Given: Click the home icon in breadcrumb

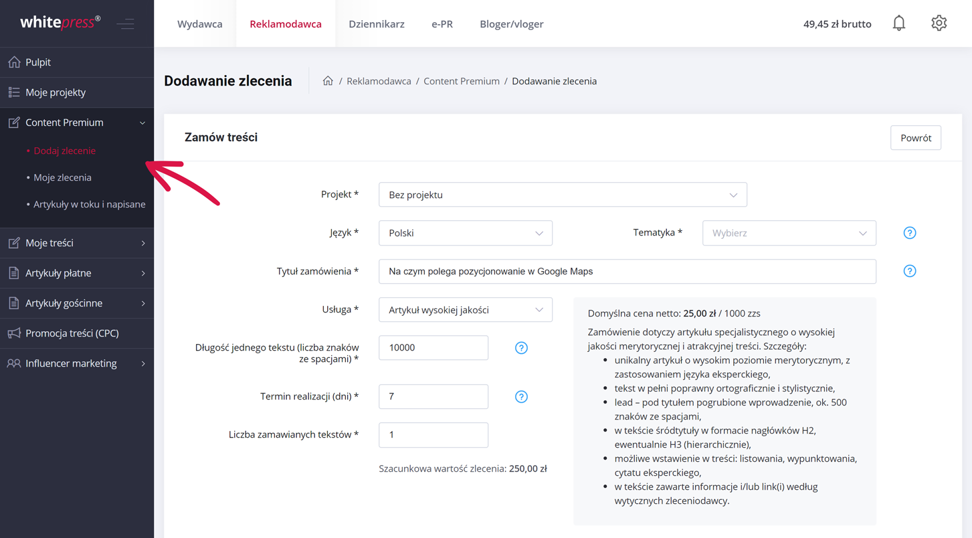Looking at the screenshot, I should pos(328,81).
